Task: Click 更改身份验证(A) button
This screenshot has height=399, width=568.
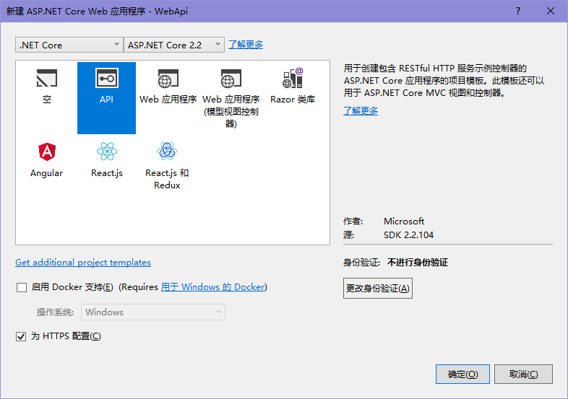Action: (x=378, y=289)
